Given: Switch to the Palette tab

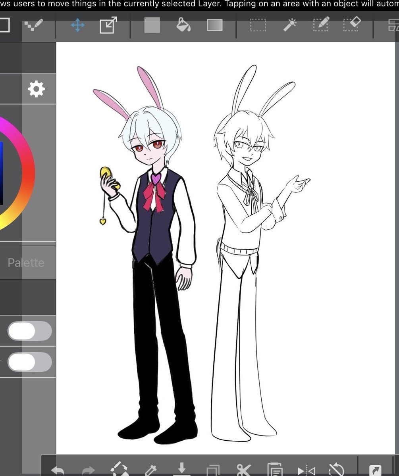Looking at the screenshot, I should click(x=26, y=263).
